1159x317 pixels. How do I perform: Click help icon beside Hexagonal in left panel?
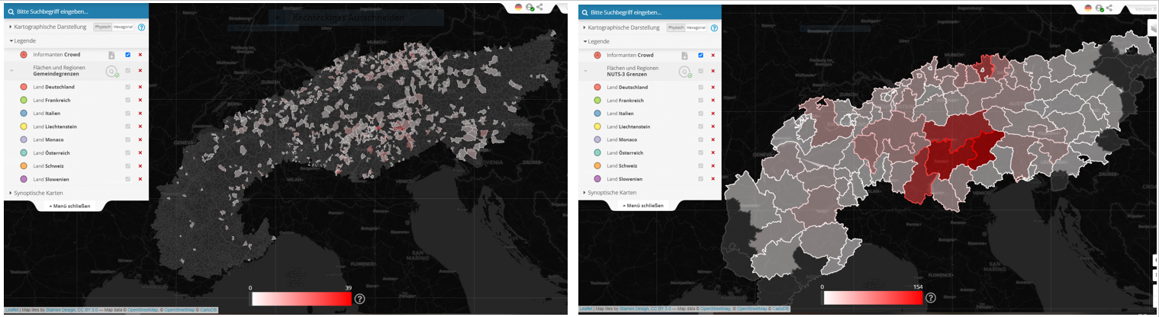click(x=141, y=27)
